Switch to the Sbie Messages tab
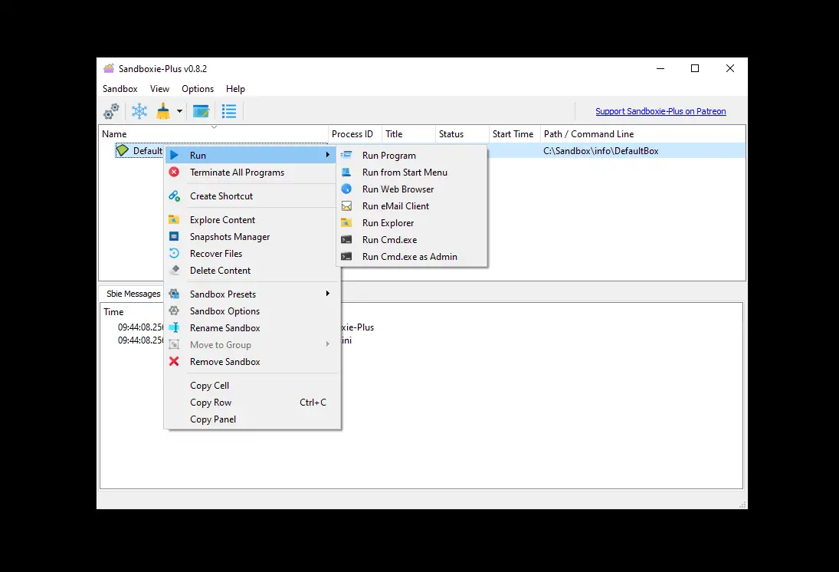 pyautogui.click(x=133, y=294)
